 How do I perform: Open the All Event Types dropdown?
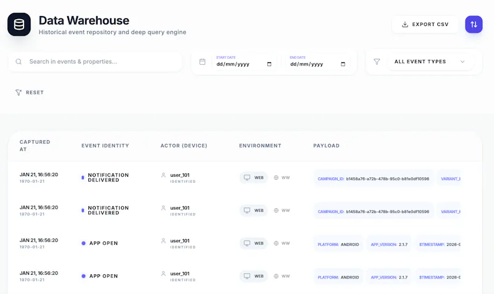(x=429, y=61)
